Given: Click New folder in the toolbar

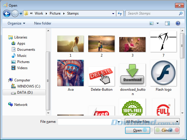Looking at the screenshot, I should [43, 23].
